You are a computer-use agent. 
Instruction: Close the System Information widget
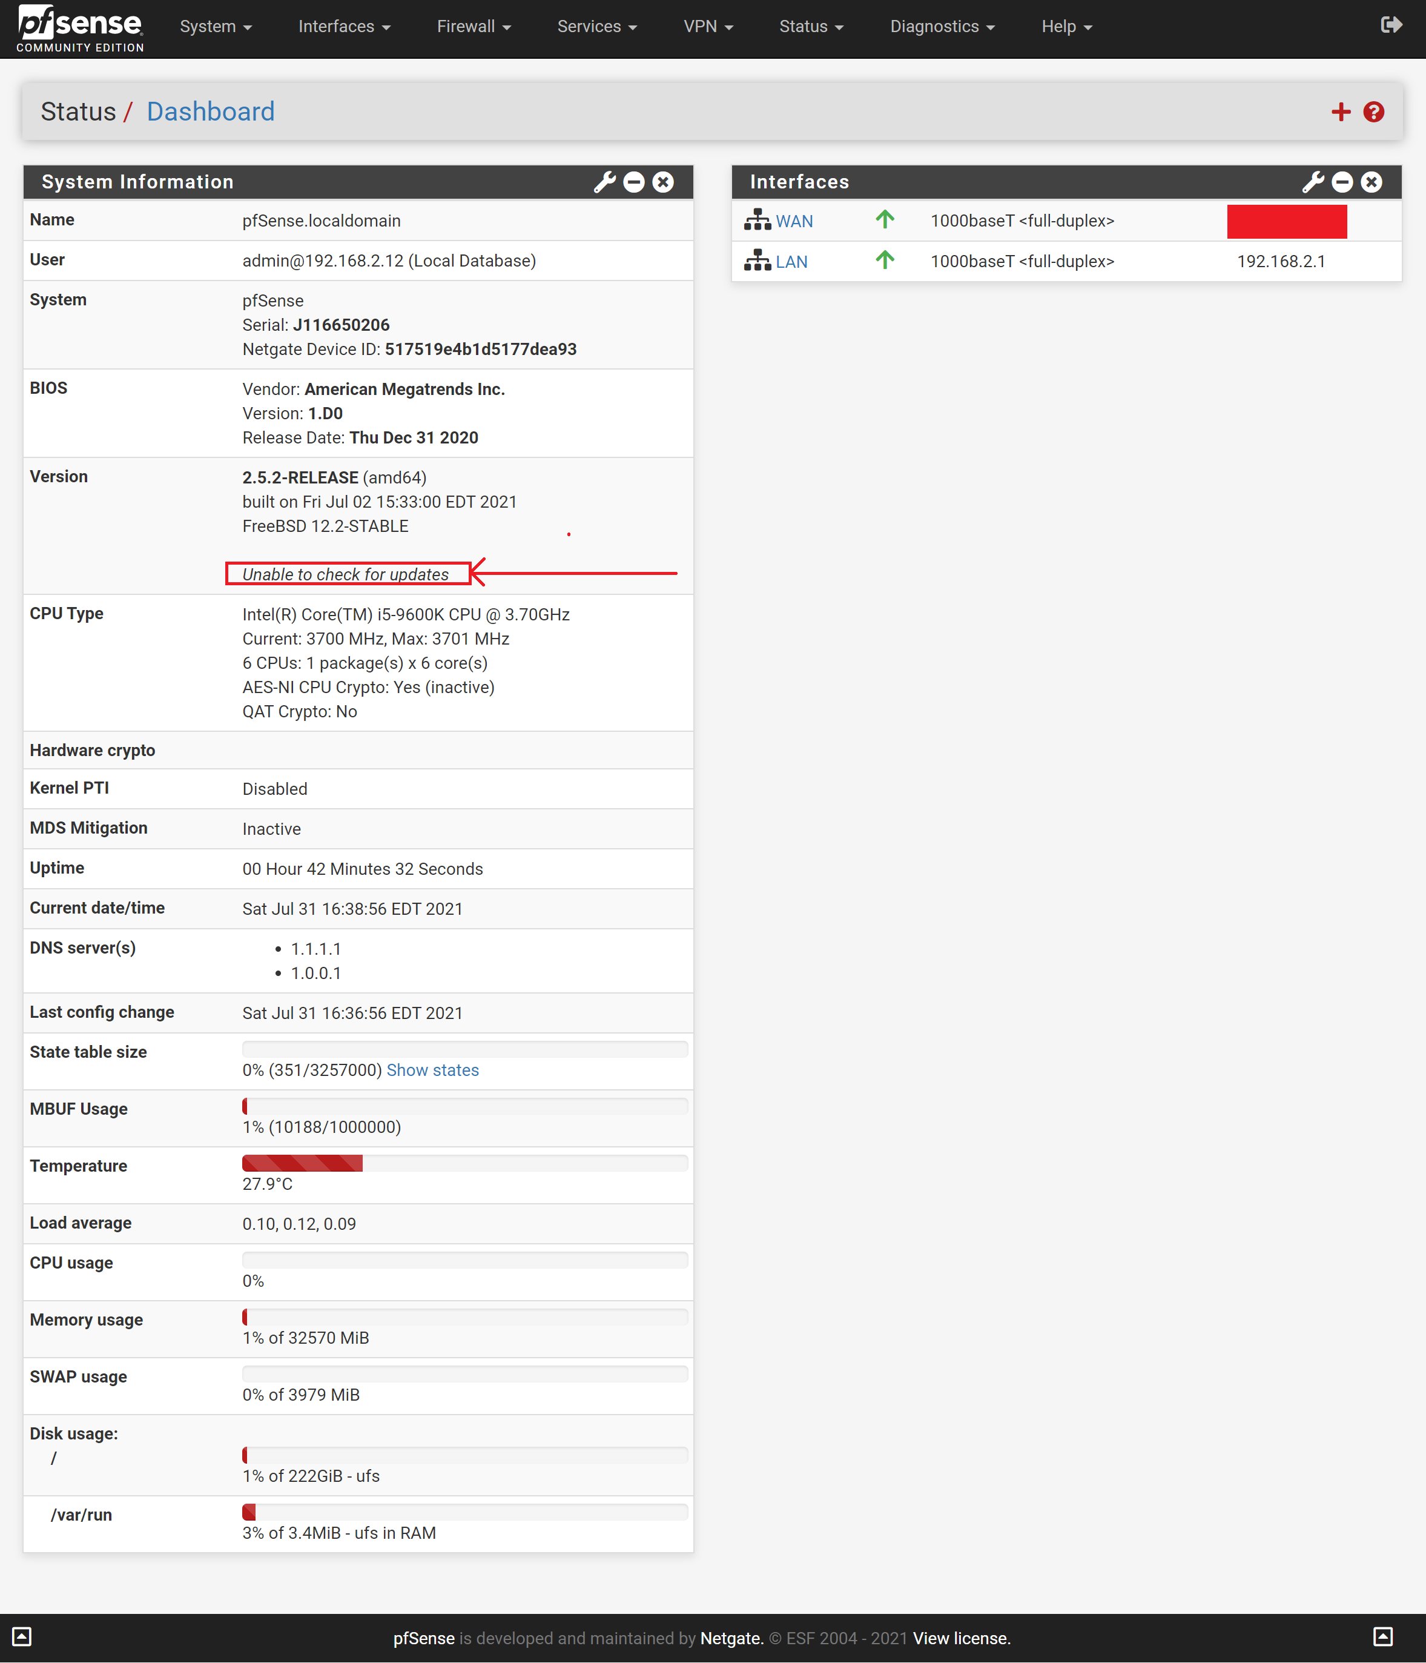[663, 182]
